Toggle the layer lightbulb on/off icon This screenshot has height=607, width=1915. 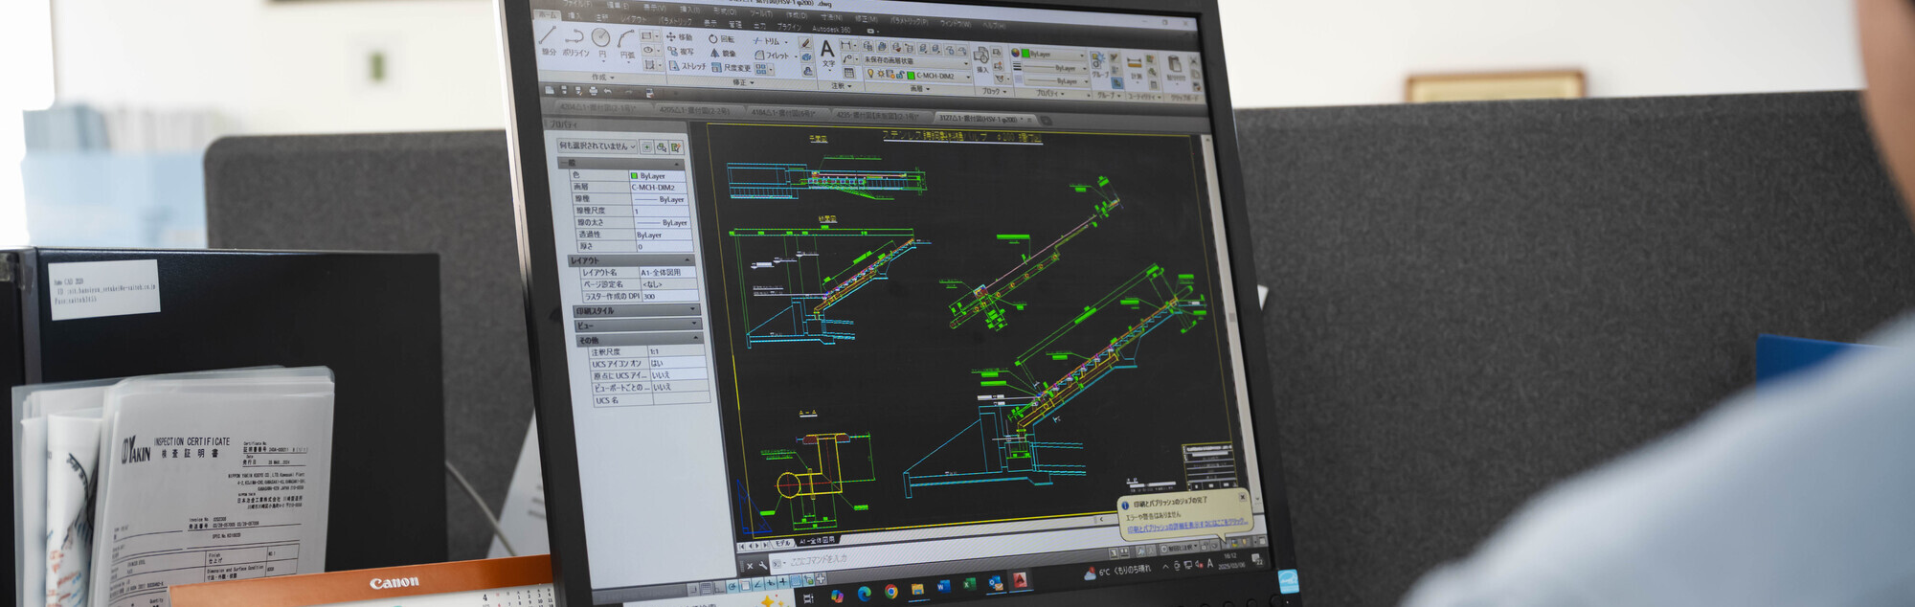[x=870, y=74]
